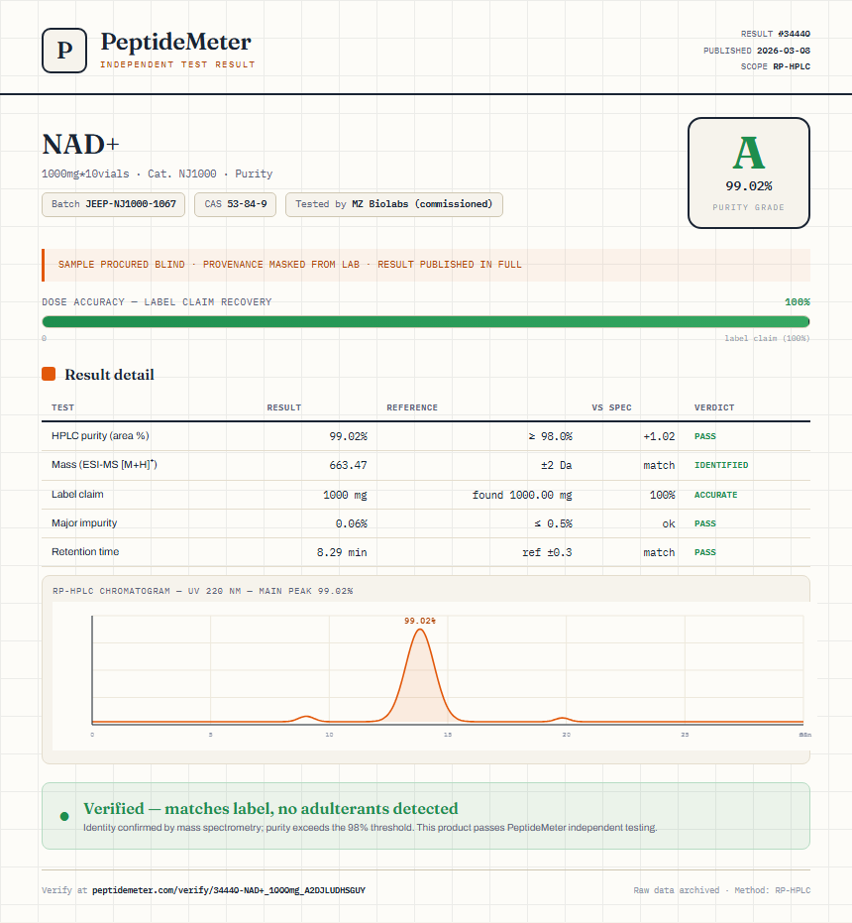Click the PASS verdict for Major impurity

click(705, 523)
